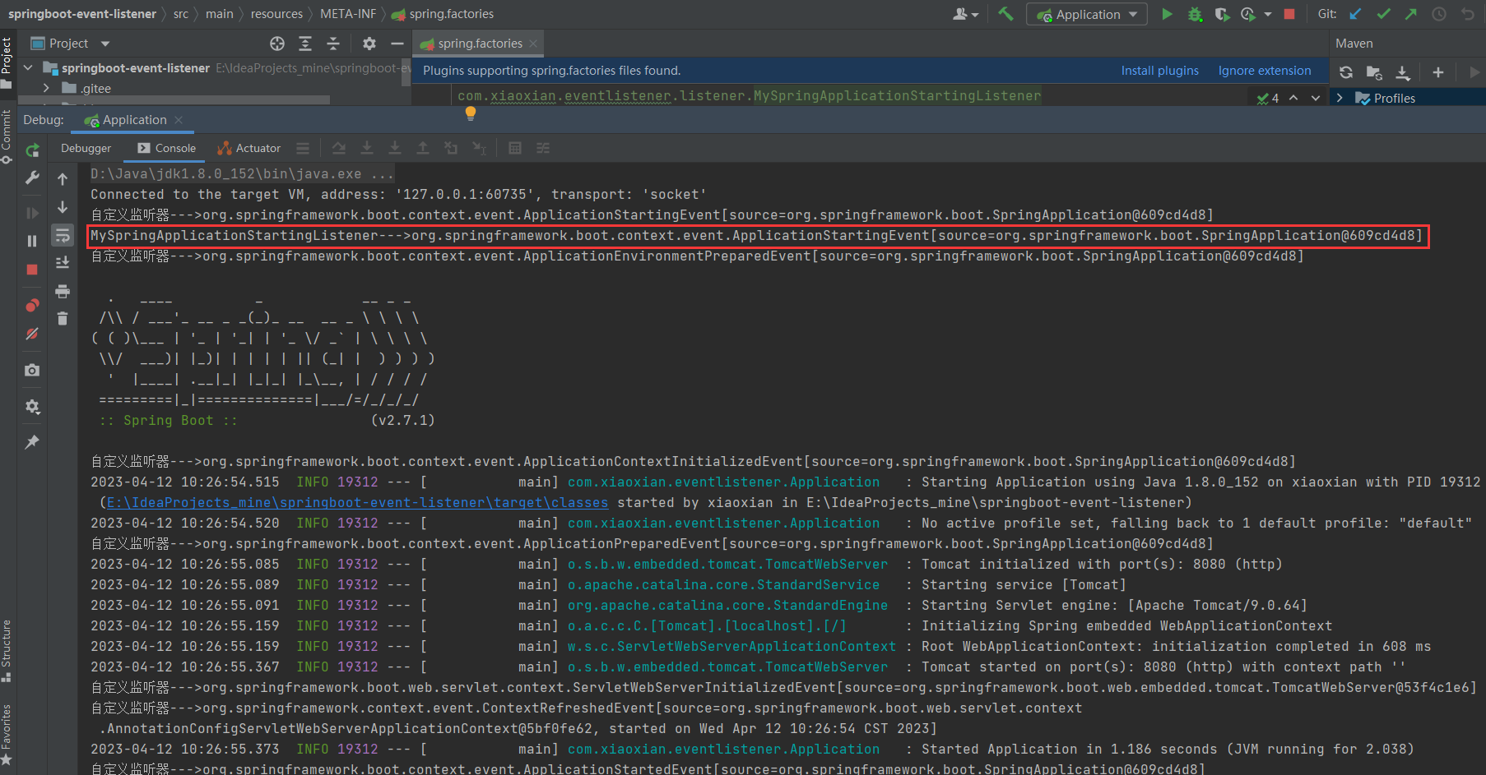1486x775 pixels.
Task: Get thread dump with camera icon
Action: (x=32, y=371)
